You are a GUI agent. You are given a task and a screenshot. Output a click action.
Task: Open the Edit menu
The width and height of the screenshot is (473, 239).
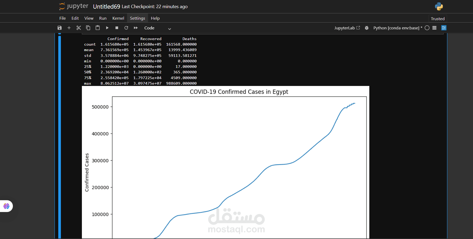click(75, 18)
